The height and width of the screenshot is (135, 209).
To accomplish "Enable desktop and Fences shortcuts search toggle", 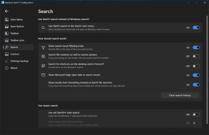I will click(196, 66).
